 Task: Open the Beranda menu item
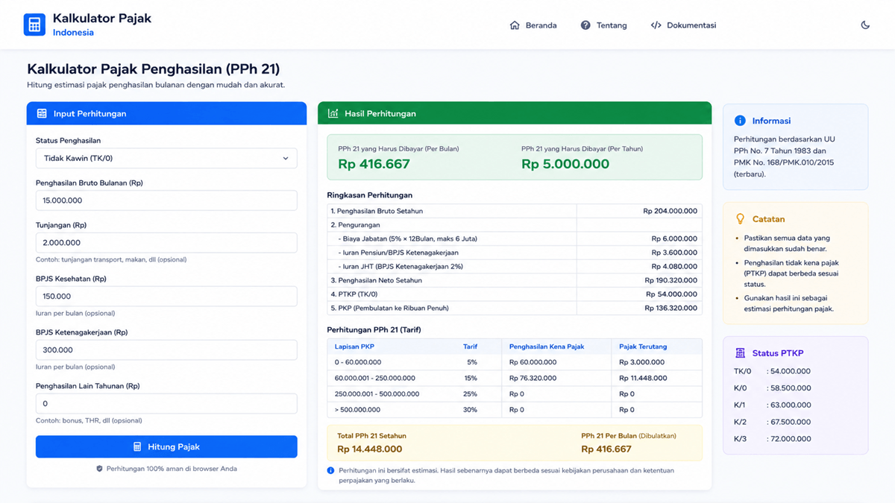click(533, 25)
